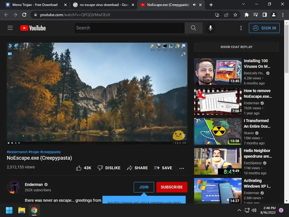Reload the YouTube page

coord(24,15)
